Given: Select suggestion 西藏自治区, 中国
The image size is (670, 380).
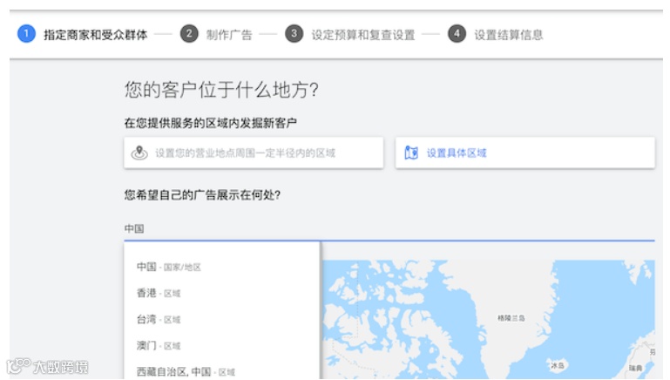Looking at the screenshot, I should [x=222, y=371].
